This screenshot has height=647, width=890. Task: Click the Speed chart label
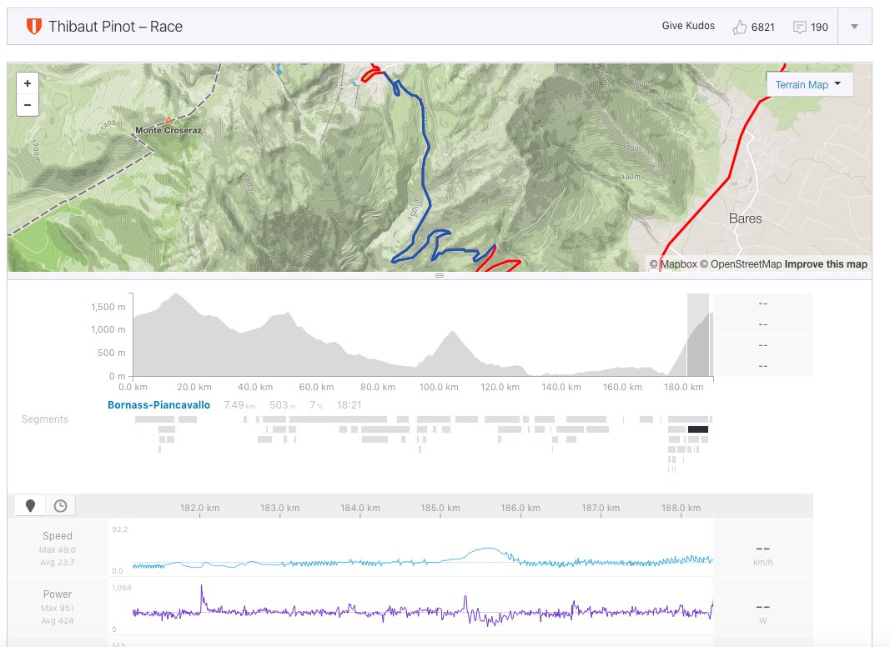click(x=58, y=536)
